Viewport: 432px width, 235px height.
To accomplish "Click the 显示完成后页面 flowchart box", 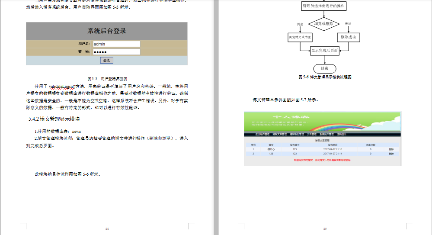I will coord(324,51).
